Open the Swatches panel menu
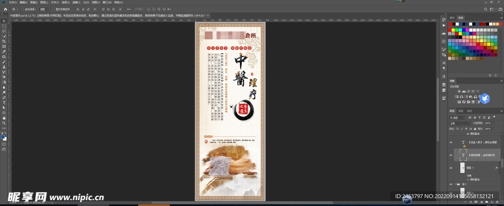Viewport: 504px width, 206px height. click(x=502, y=18)
